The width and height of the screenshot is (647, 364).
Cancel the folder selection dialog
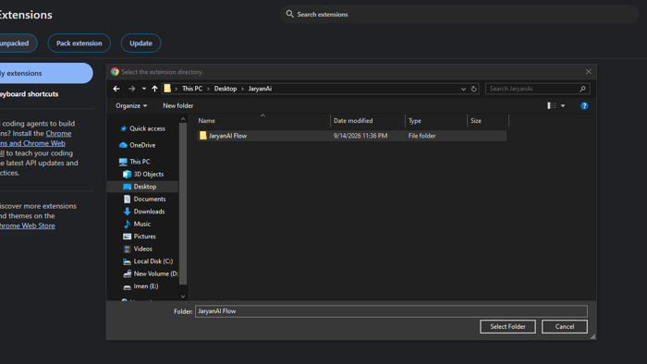(565, 326)
